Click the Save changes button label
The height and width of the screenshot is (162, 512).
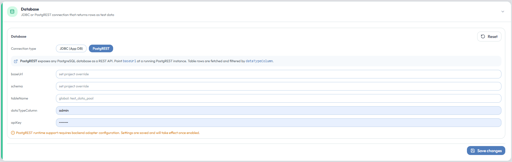pyautogui.click(x=489, y=151)
